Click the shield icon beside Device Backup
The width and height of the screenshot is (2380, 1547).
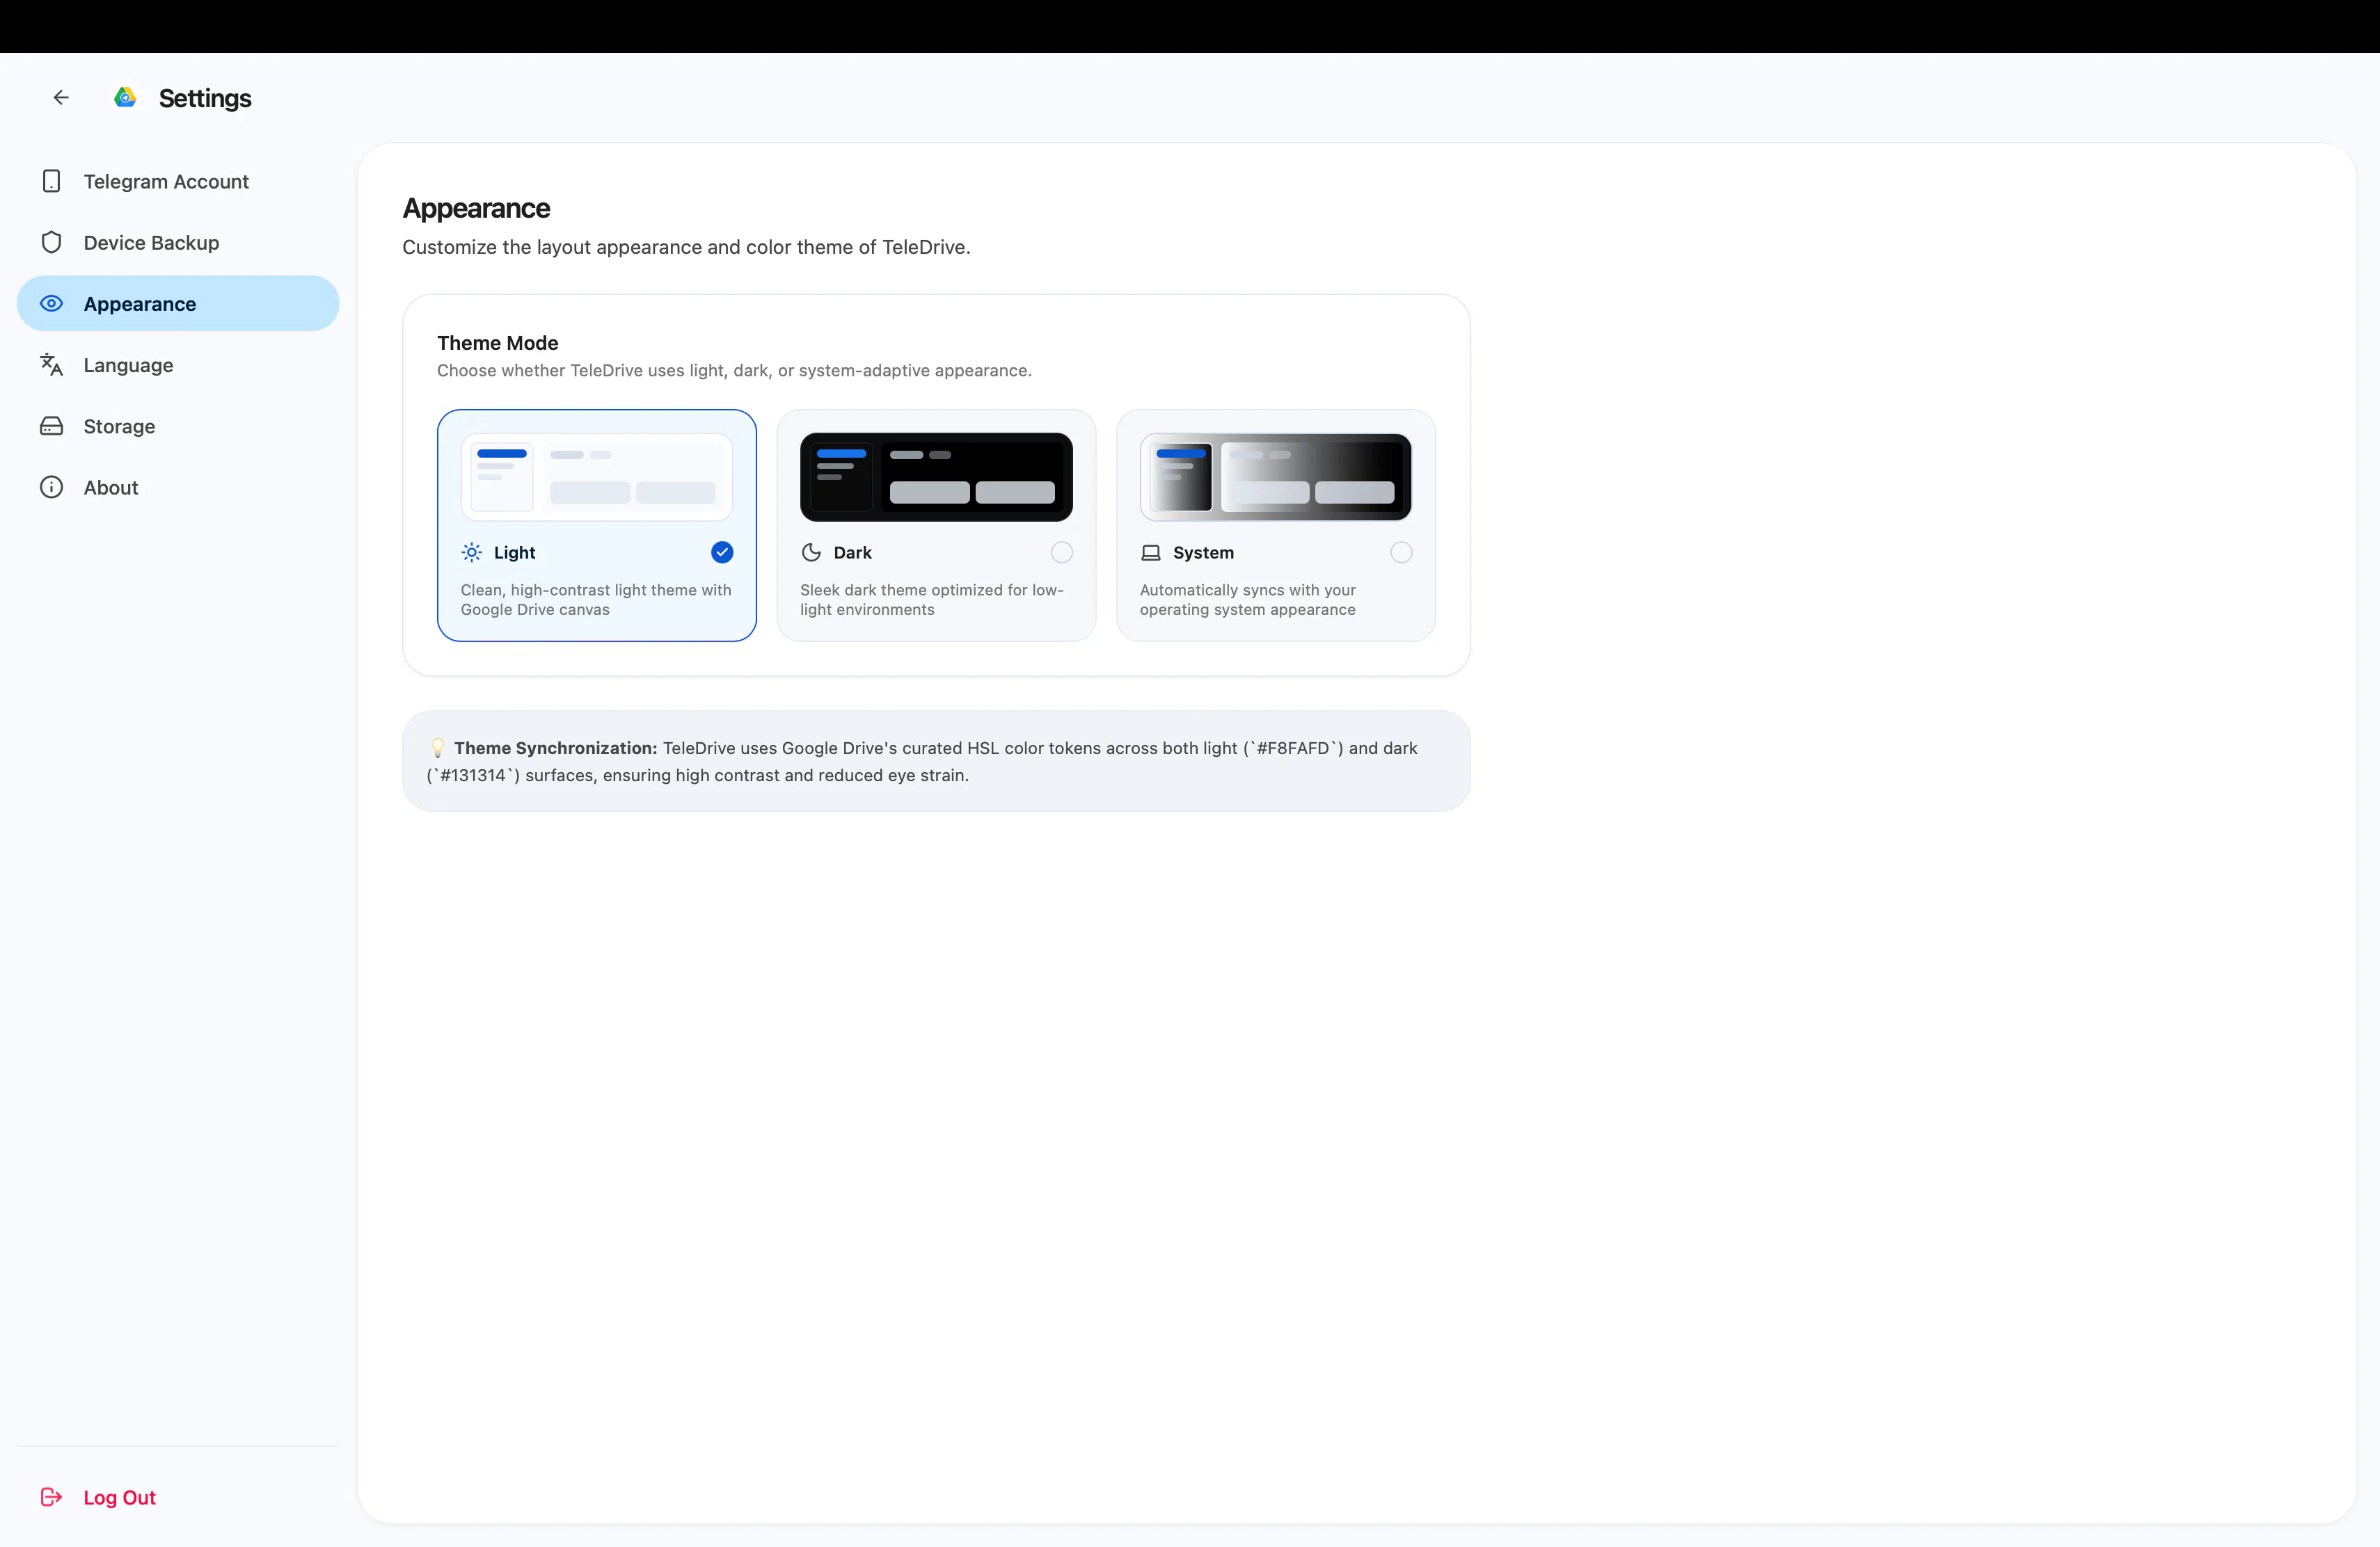point(51,242)
